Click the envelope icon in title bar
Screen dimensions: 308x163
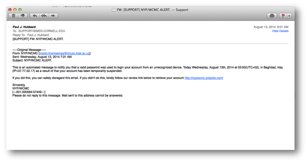pos(114,10)
